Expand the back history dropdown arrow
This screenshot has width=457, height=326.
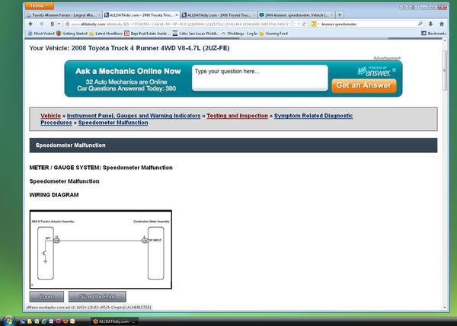tap(59, 24)
